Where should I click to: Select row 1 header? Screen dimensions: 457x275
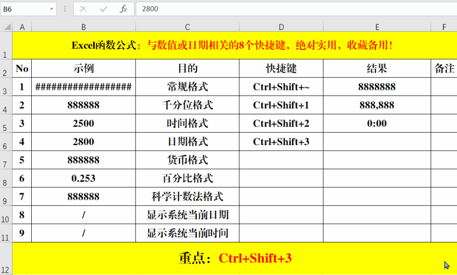coord(6,45)
